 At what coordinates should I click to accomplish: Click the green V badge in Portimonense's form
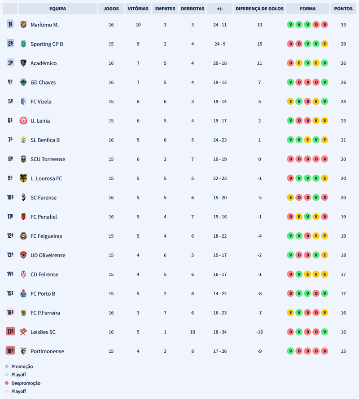click(x=290, y=351)
